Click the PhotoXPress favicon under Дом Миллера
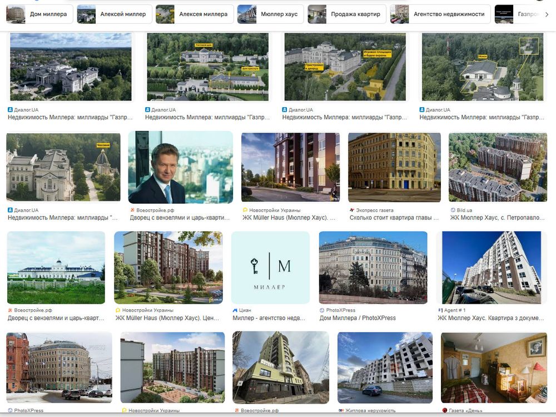 (x=322, y=310)
